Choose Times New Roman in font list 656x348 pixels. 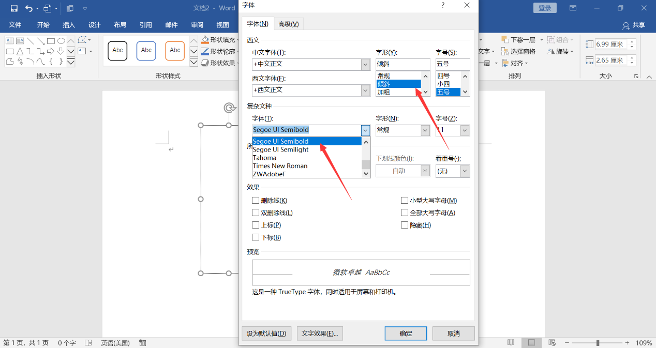(x=307, y=166)
